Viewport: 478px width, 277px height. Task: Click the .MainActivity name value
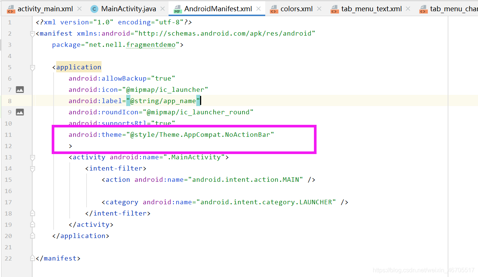(x=194, y=157)
